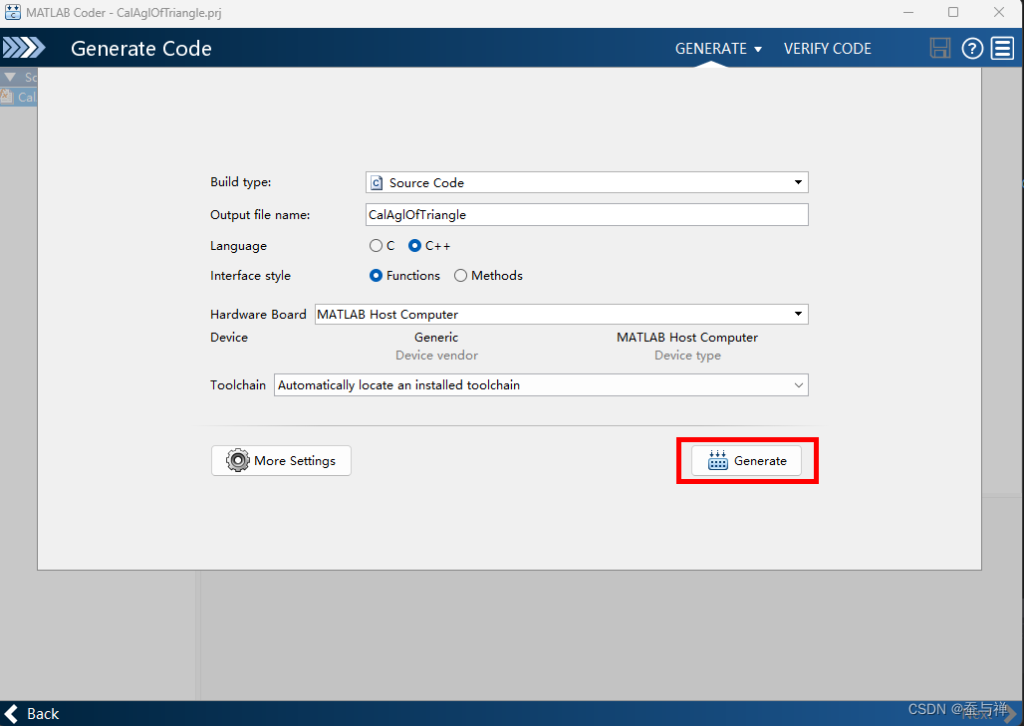The height and width of the screenshot is (726, 1024).
Task: Close the MATLAB Coder window
Action: [x=999, y=12]
